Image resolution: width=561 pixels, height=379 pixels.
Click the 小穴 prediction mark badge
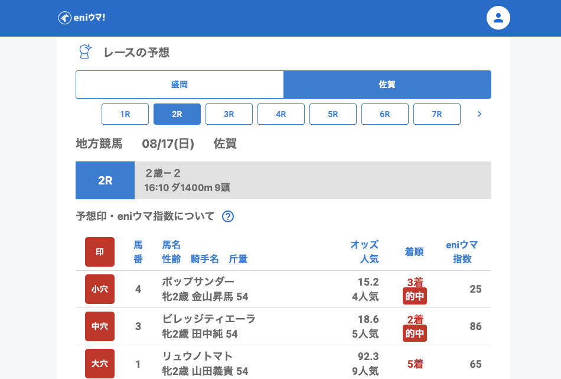(x=100, y=289)
